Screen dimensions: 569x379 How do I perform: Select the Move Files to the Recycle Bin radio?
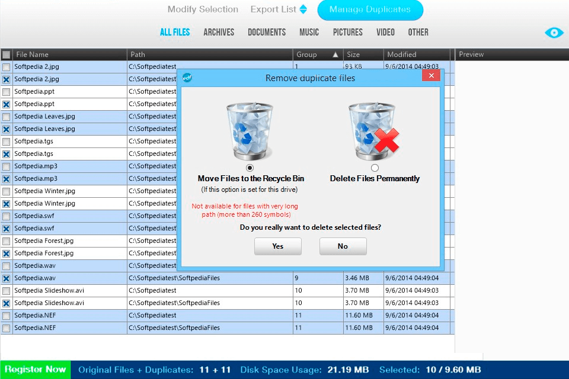tap(250, 167)
